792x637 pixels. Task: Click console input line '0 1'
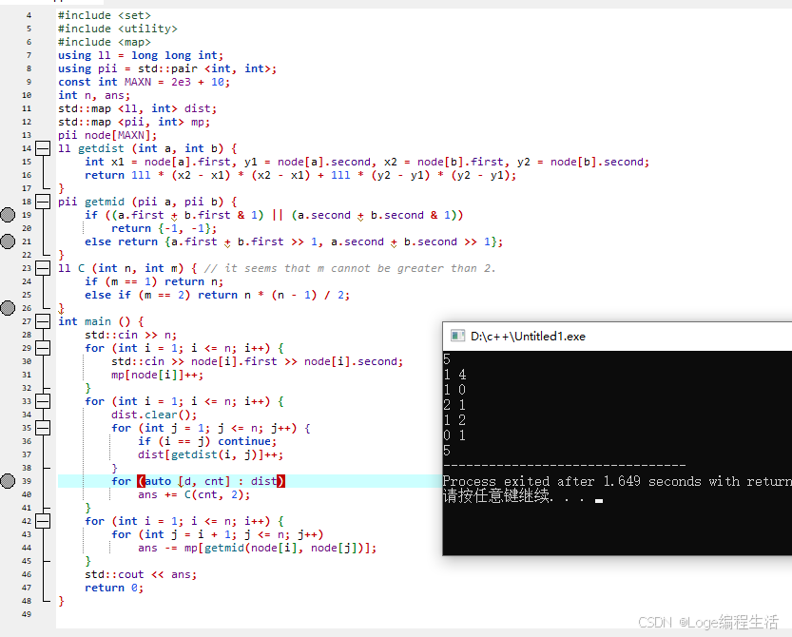click(454, 434)
